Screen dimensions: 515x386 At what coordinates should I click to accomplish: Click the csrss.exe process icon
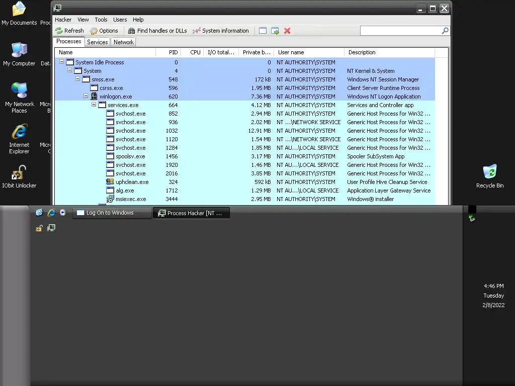tap(94, 87)
